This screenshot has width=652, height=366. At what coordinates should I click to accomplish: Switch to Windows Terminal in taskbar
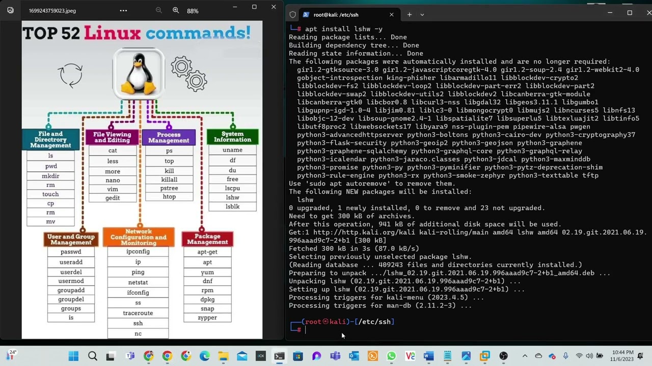279,356
